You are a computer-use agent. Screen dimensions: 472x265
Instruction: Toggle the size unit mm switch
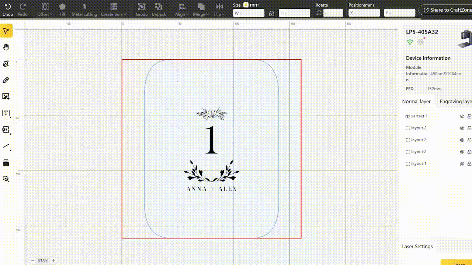[246, 5]
